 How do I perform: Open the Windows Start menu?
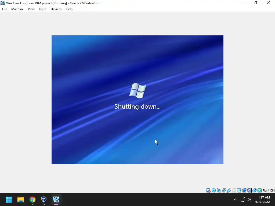point(9,200)
